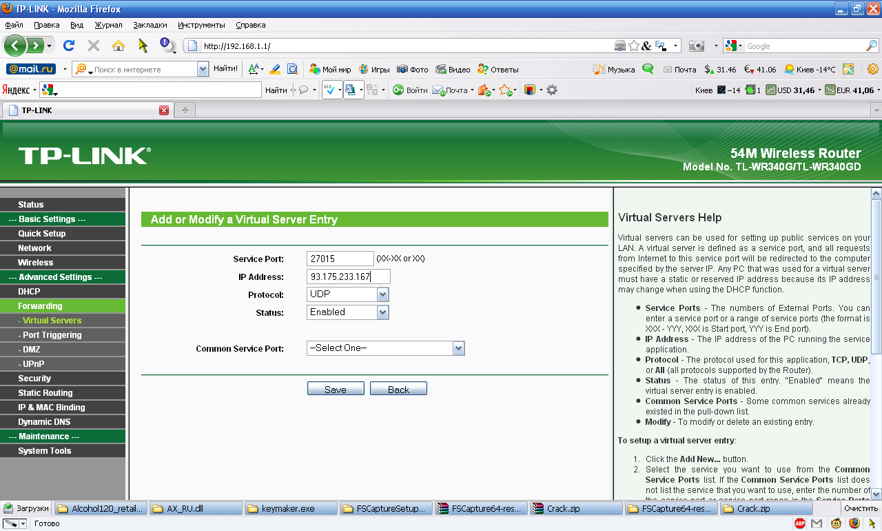The image size is (882, 531).
Task: Open the Правка menu
Action: pyautogui.click(x=47, y=25)
